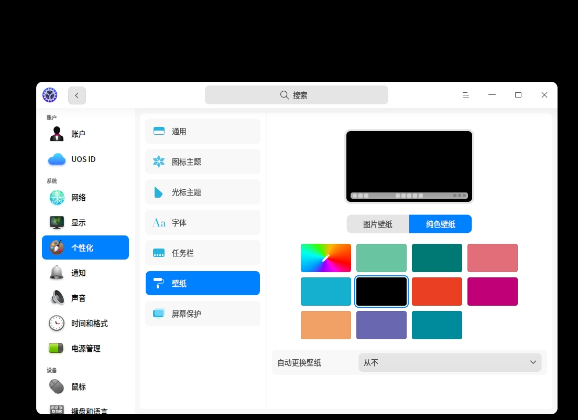Switch to the 图片壁纸 tab
This screenshot has width=578, height=420.
(x=378, y=224)
